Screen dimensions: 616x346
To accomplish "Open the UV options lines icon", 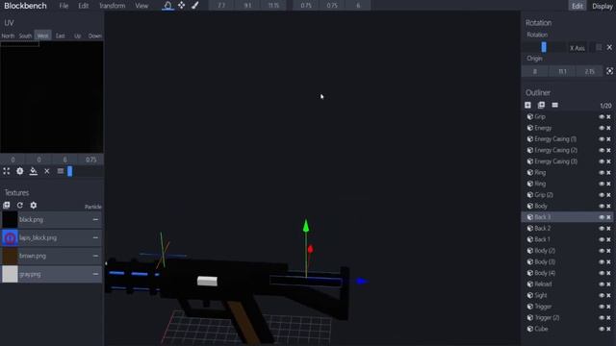I will [x=60, y=171].
